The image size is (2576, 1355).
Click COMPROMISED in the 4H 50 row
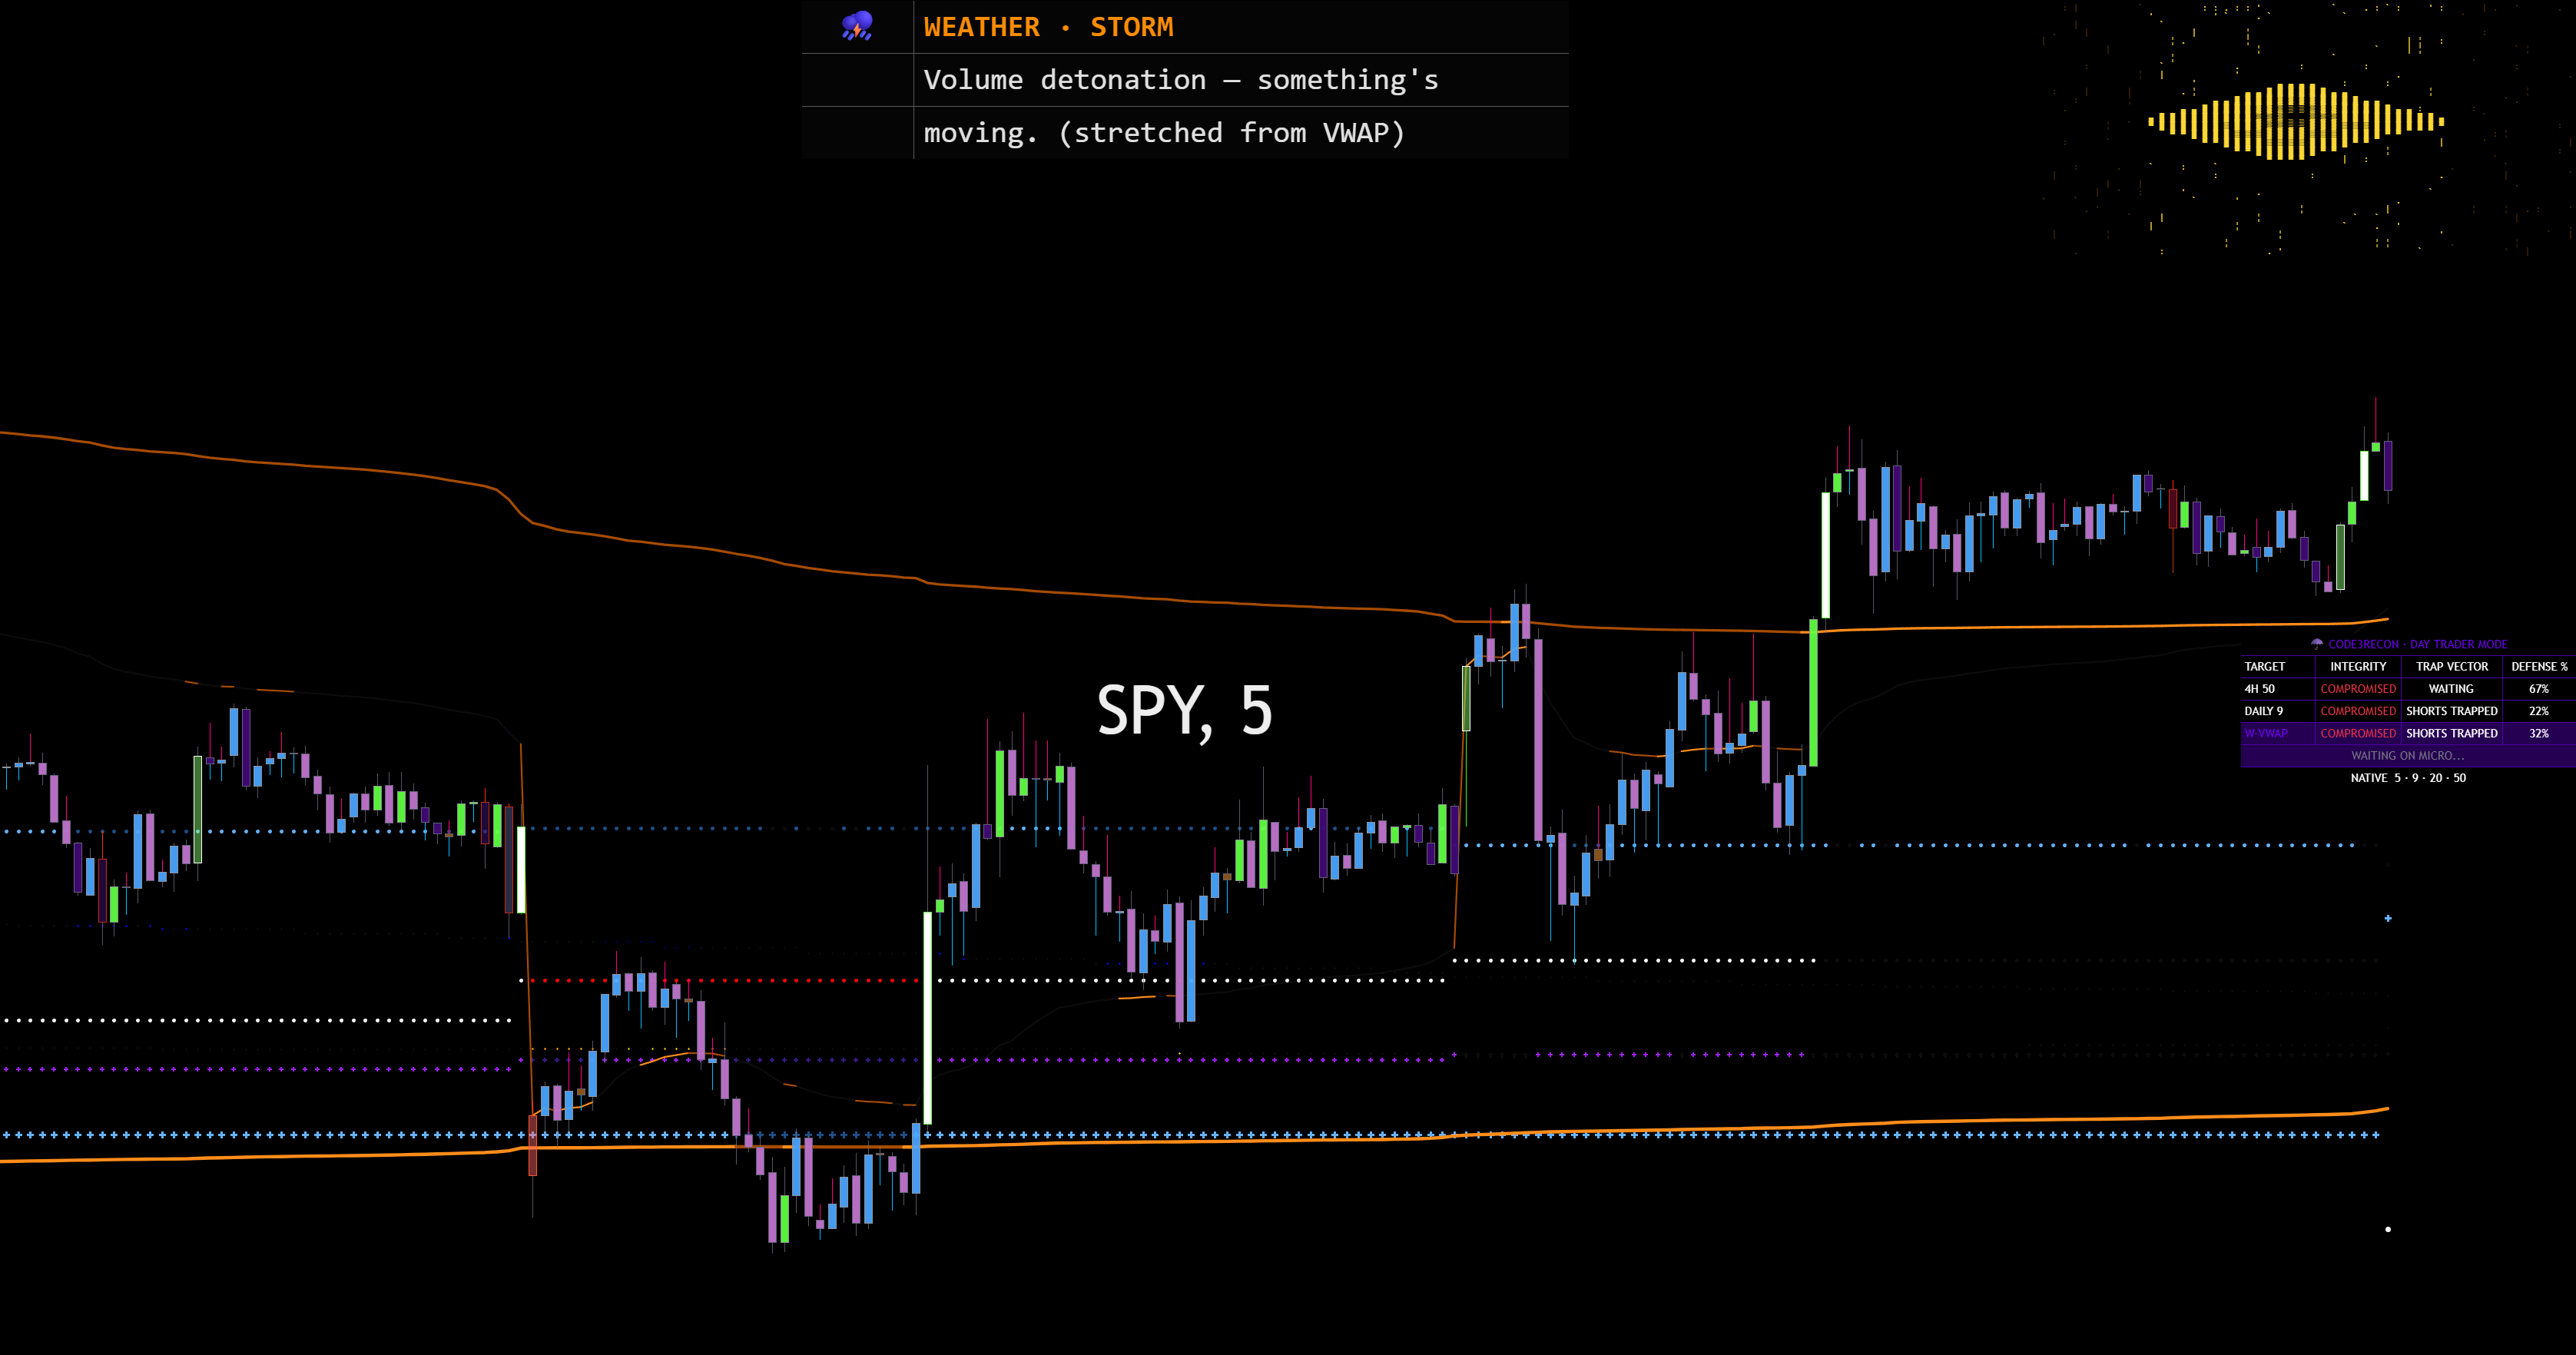(x=2358, y=689)
